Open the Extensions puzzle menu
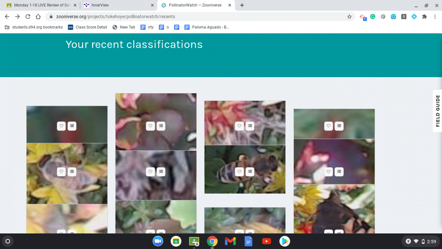This screenshot has width=442, height=249. pos(424,17)
